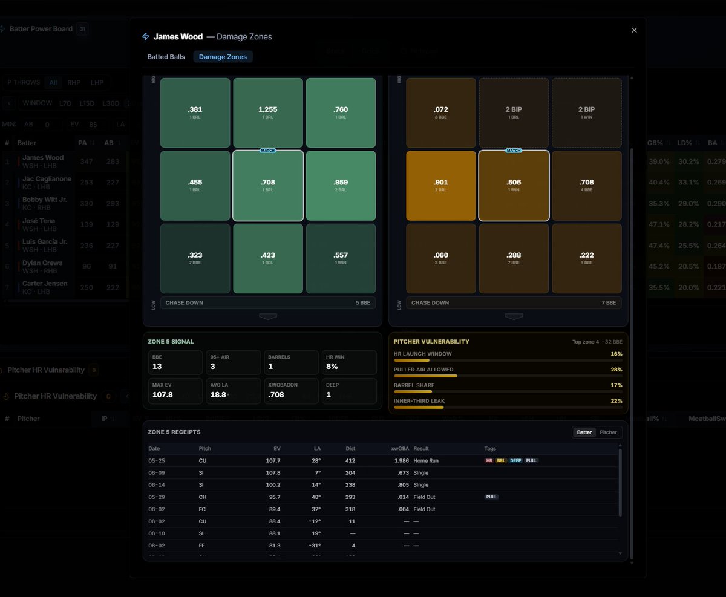The width and height of the screenshot is (726, 597).
Task: Click the PULLED AIR ALLOWED progress bar
Action: (508, 376)
